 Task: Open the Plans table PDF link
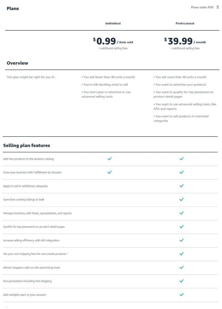(x=202, y=7)
